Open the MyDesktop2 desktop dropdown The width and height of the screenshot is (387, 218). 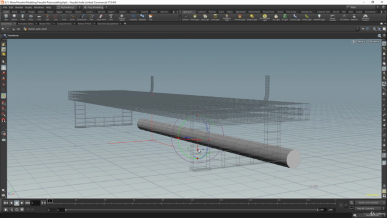point(67,7)
